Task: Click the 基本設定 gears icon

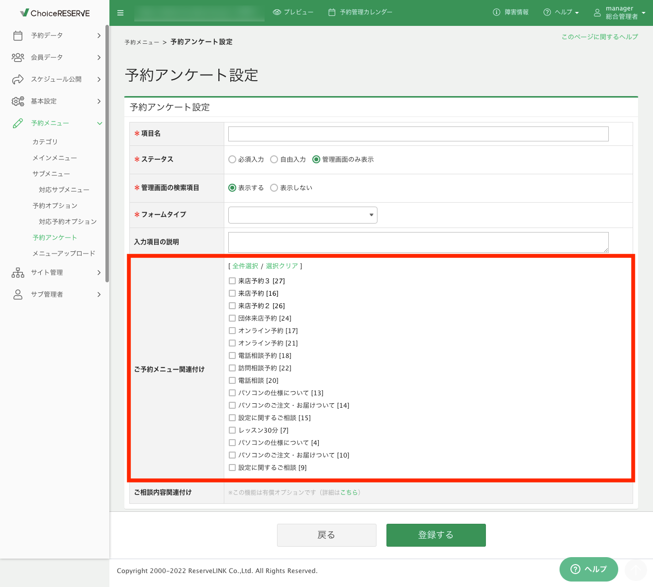Action: 18,101
